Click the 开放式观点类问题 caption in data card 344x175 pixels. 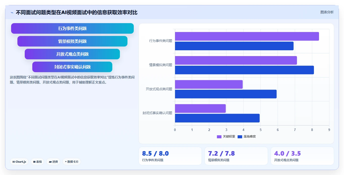click(x=286, y=160)
